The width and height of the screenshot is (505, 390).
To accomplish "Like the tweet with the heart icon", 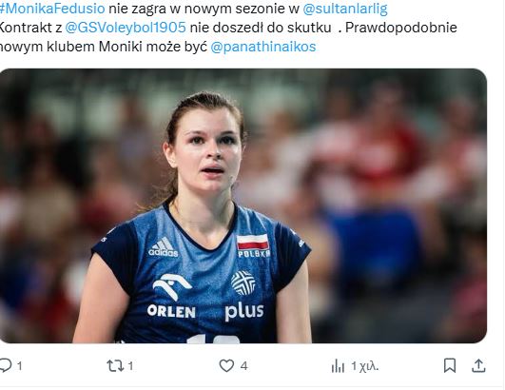I will click(226, 366).
